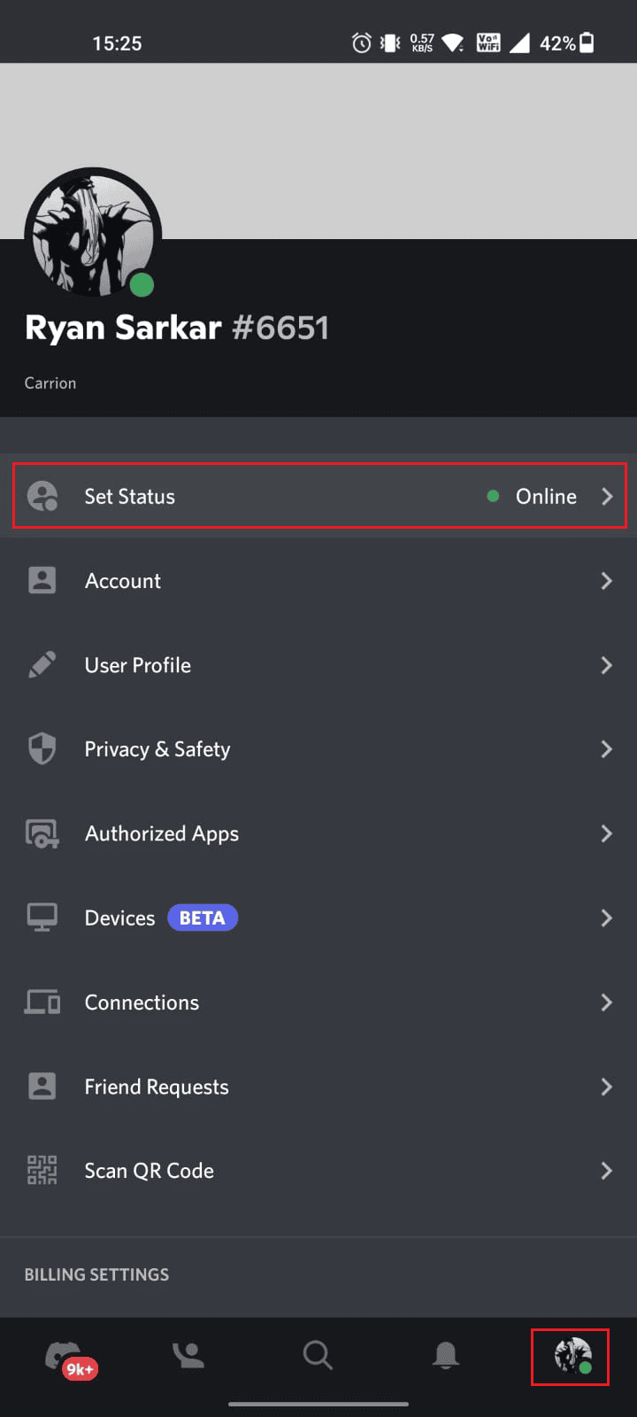Tap the Search magnifier icon
This screenshot has height=1417, width=637.
317,1355
